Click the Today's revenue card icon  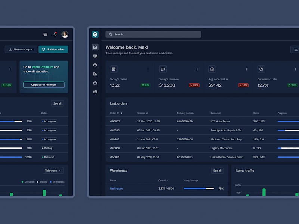163,69
